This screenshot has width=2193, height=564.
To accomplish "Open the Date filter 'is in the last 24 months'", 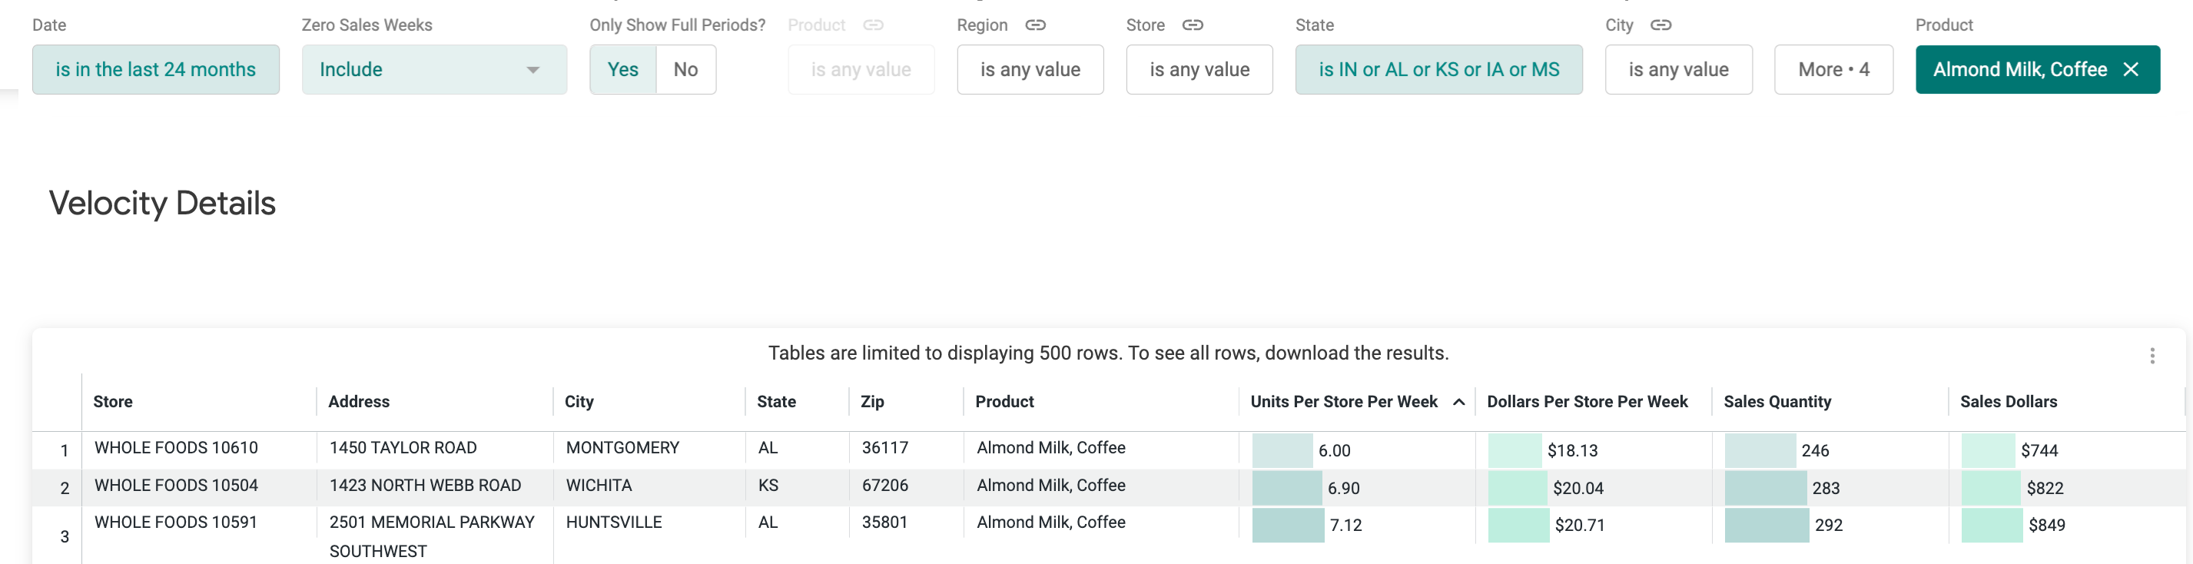I will click(x=156, y=70).
